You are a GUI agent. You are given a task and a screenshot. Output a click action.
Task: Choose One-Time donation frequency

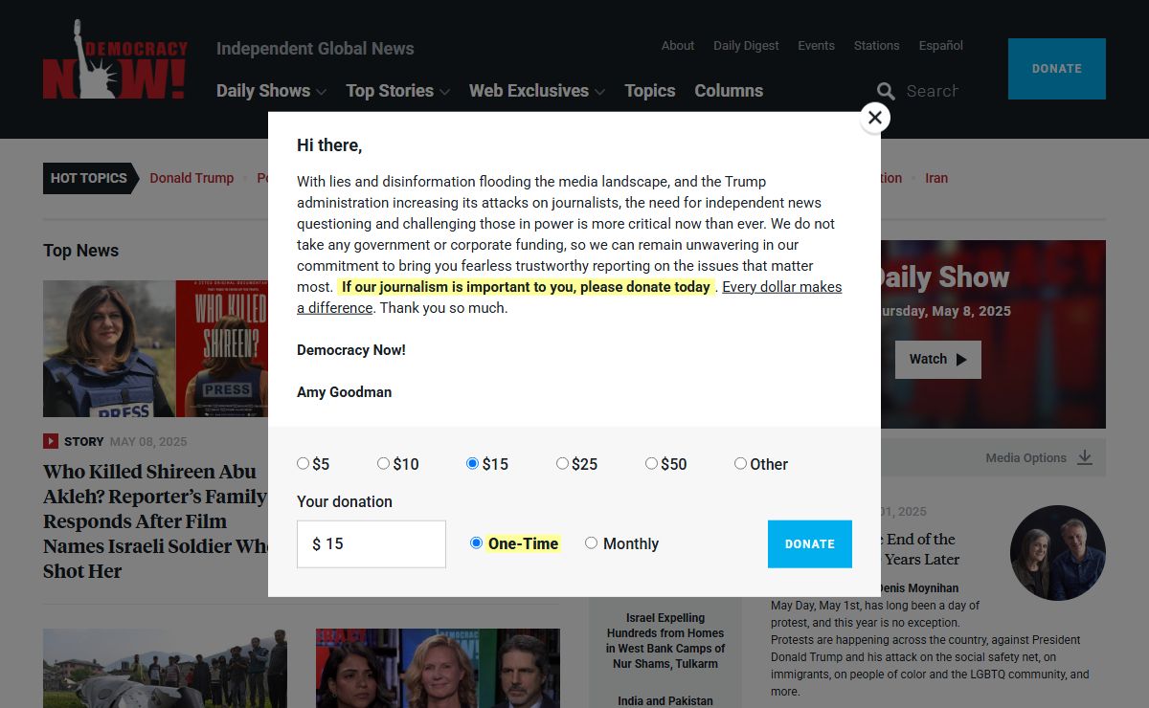click(x=476, y=542)
